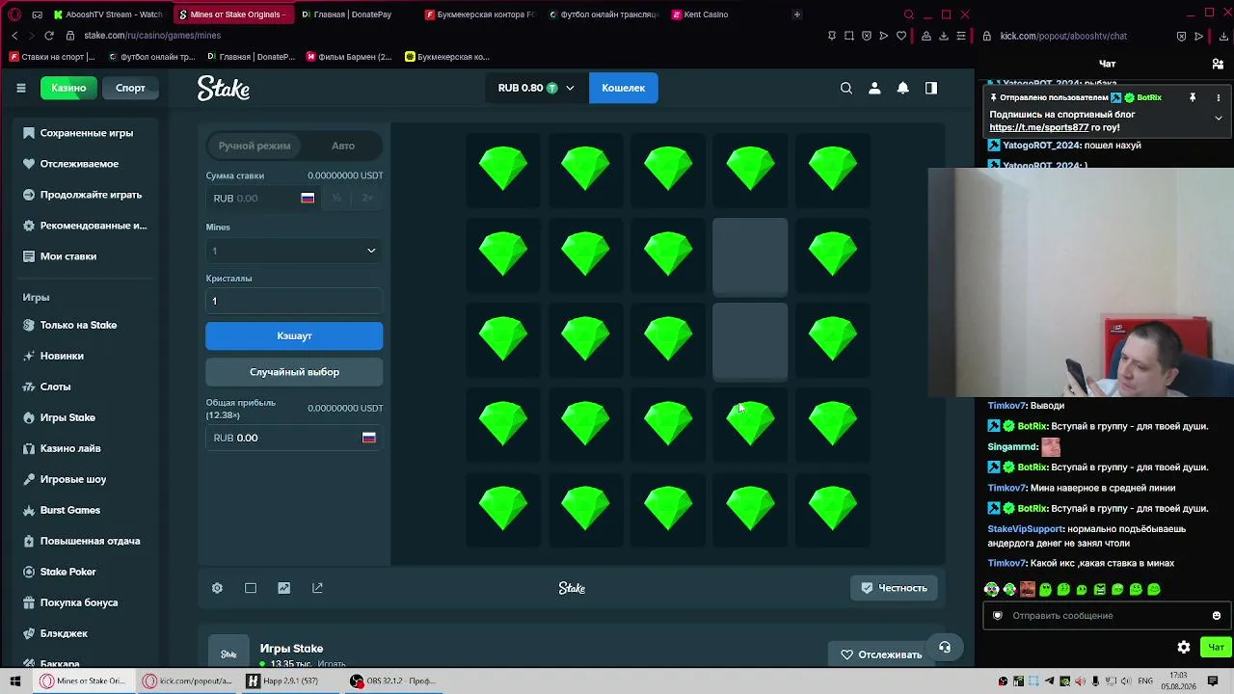The image size is (1234, 694).
Task: Expand the pinned chat message
Action: 1219,118
